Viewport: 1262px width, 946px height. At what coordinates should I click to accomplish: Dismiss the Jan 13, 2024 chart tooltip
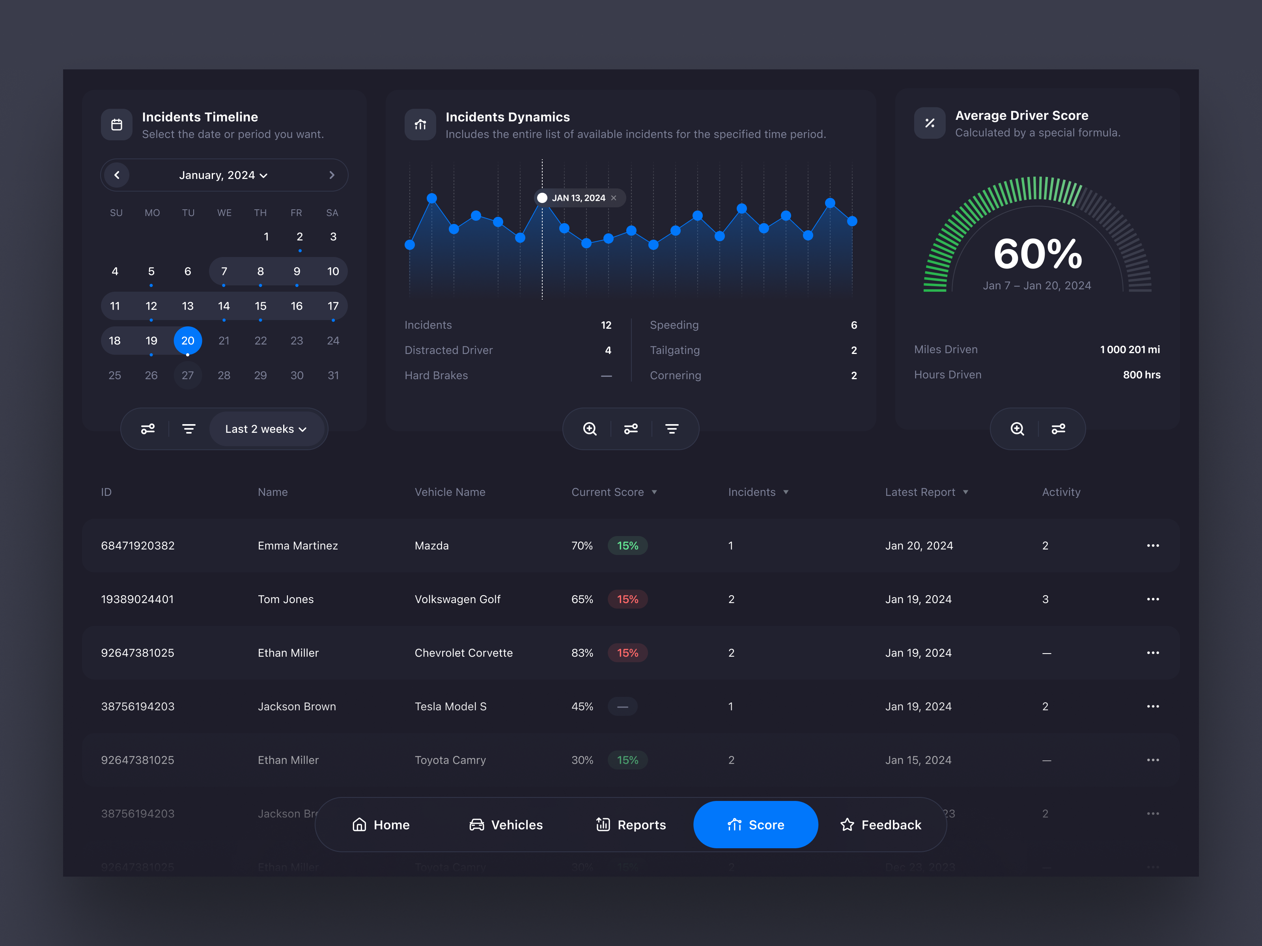[x=613, y=198]
